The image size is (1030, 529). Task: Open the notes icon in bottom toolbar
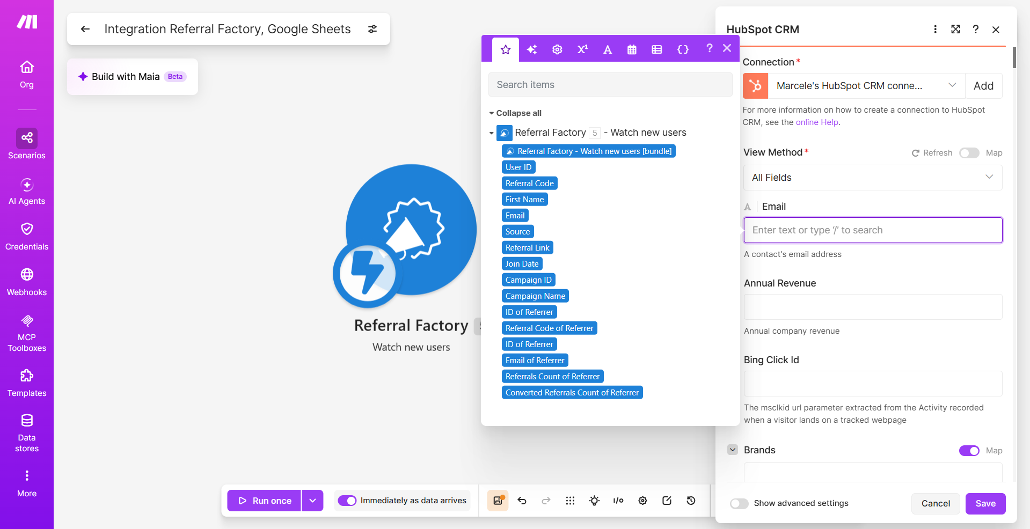(x=667, y=501)
